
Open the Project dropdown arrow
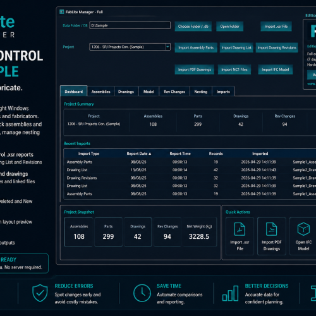pos(167,47)
